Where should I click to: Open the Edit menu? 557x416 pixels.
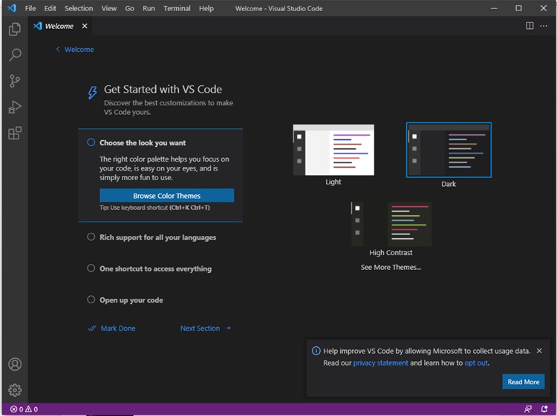click(50, 8)
